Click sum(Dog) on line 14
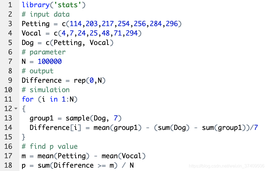267x171 pixels. pyautogui.click(x=174, y=128)
